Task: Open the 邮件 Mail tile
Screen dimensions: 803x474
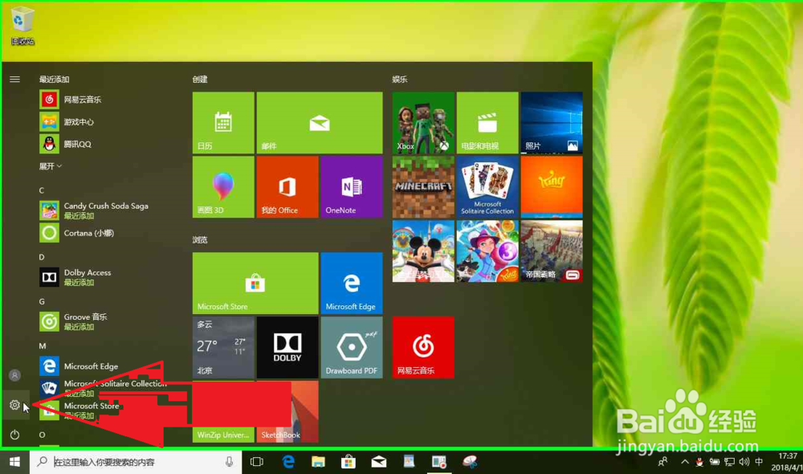Action: tap(319, 122)
